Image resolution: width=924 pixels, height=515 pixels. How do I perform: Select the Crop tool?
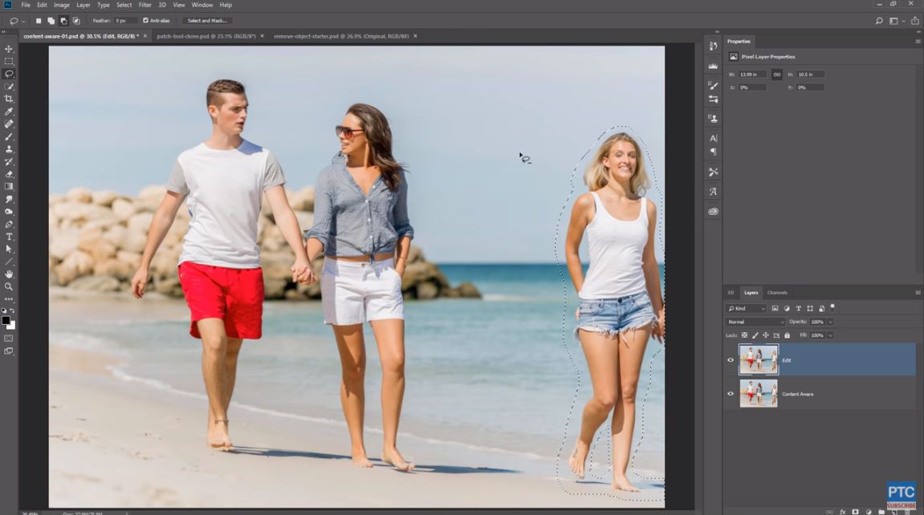pos(9,99)
